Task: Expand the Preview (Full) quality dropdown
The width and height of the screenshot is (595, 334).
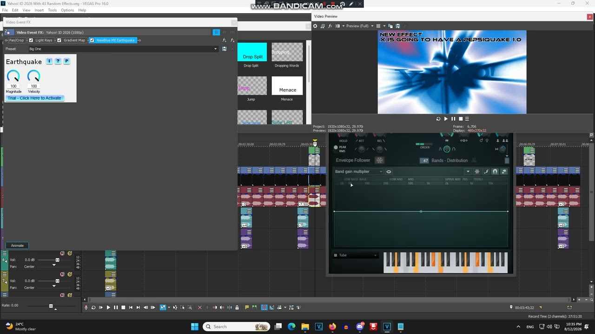Action: pos(371,26)
